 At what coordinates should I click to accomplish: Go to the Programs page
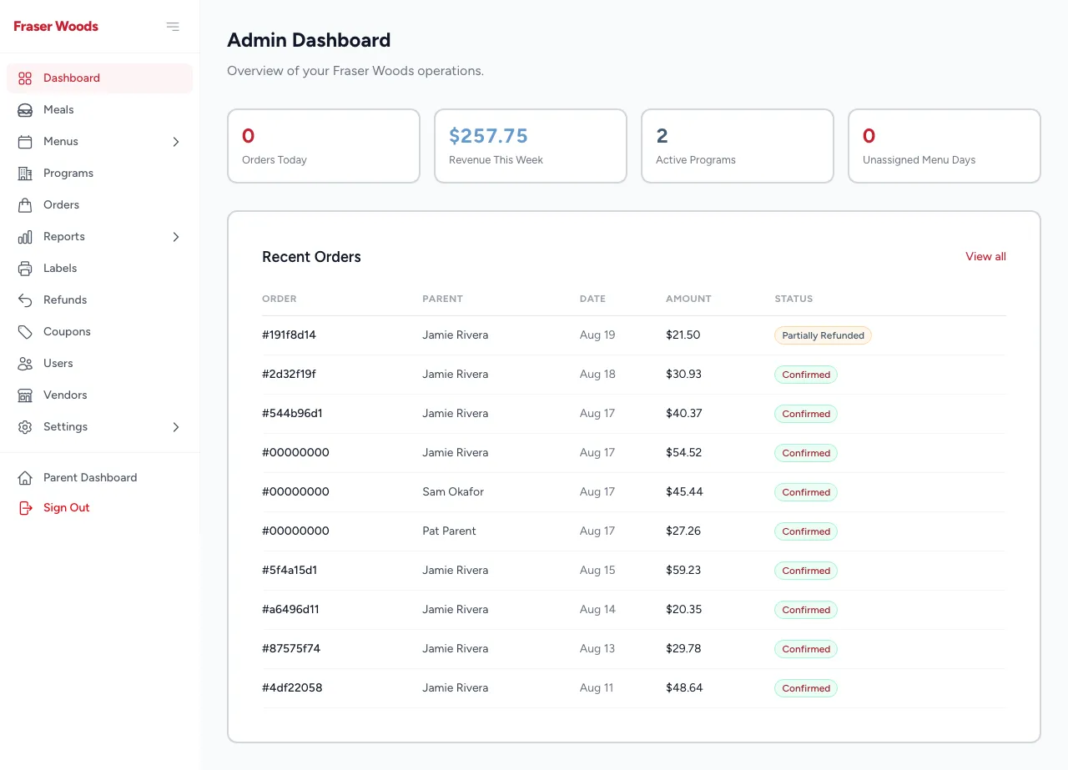click(99, 174)
